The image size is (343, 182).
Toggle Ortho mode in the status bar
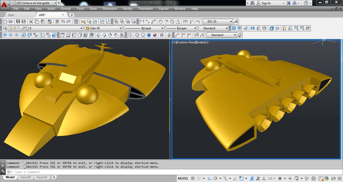[210, 178]
